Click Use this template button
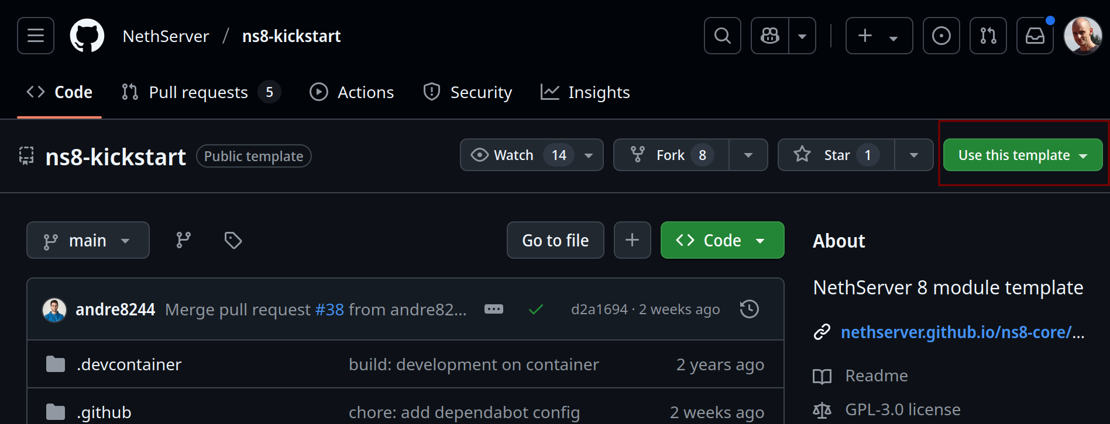 click(x=1023, y=155)
